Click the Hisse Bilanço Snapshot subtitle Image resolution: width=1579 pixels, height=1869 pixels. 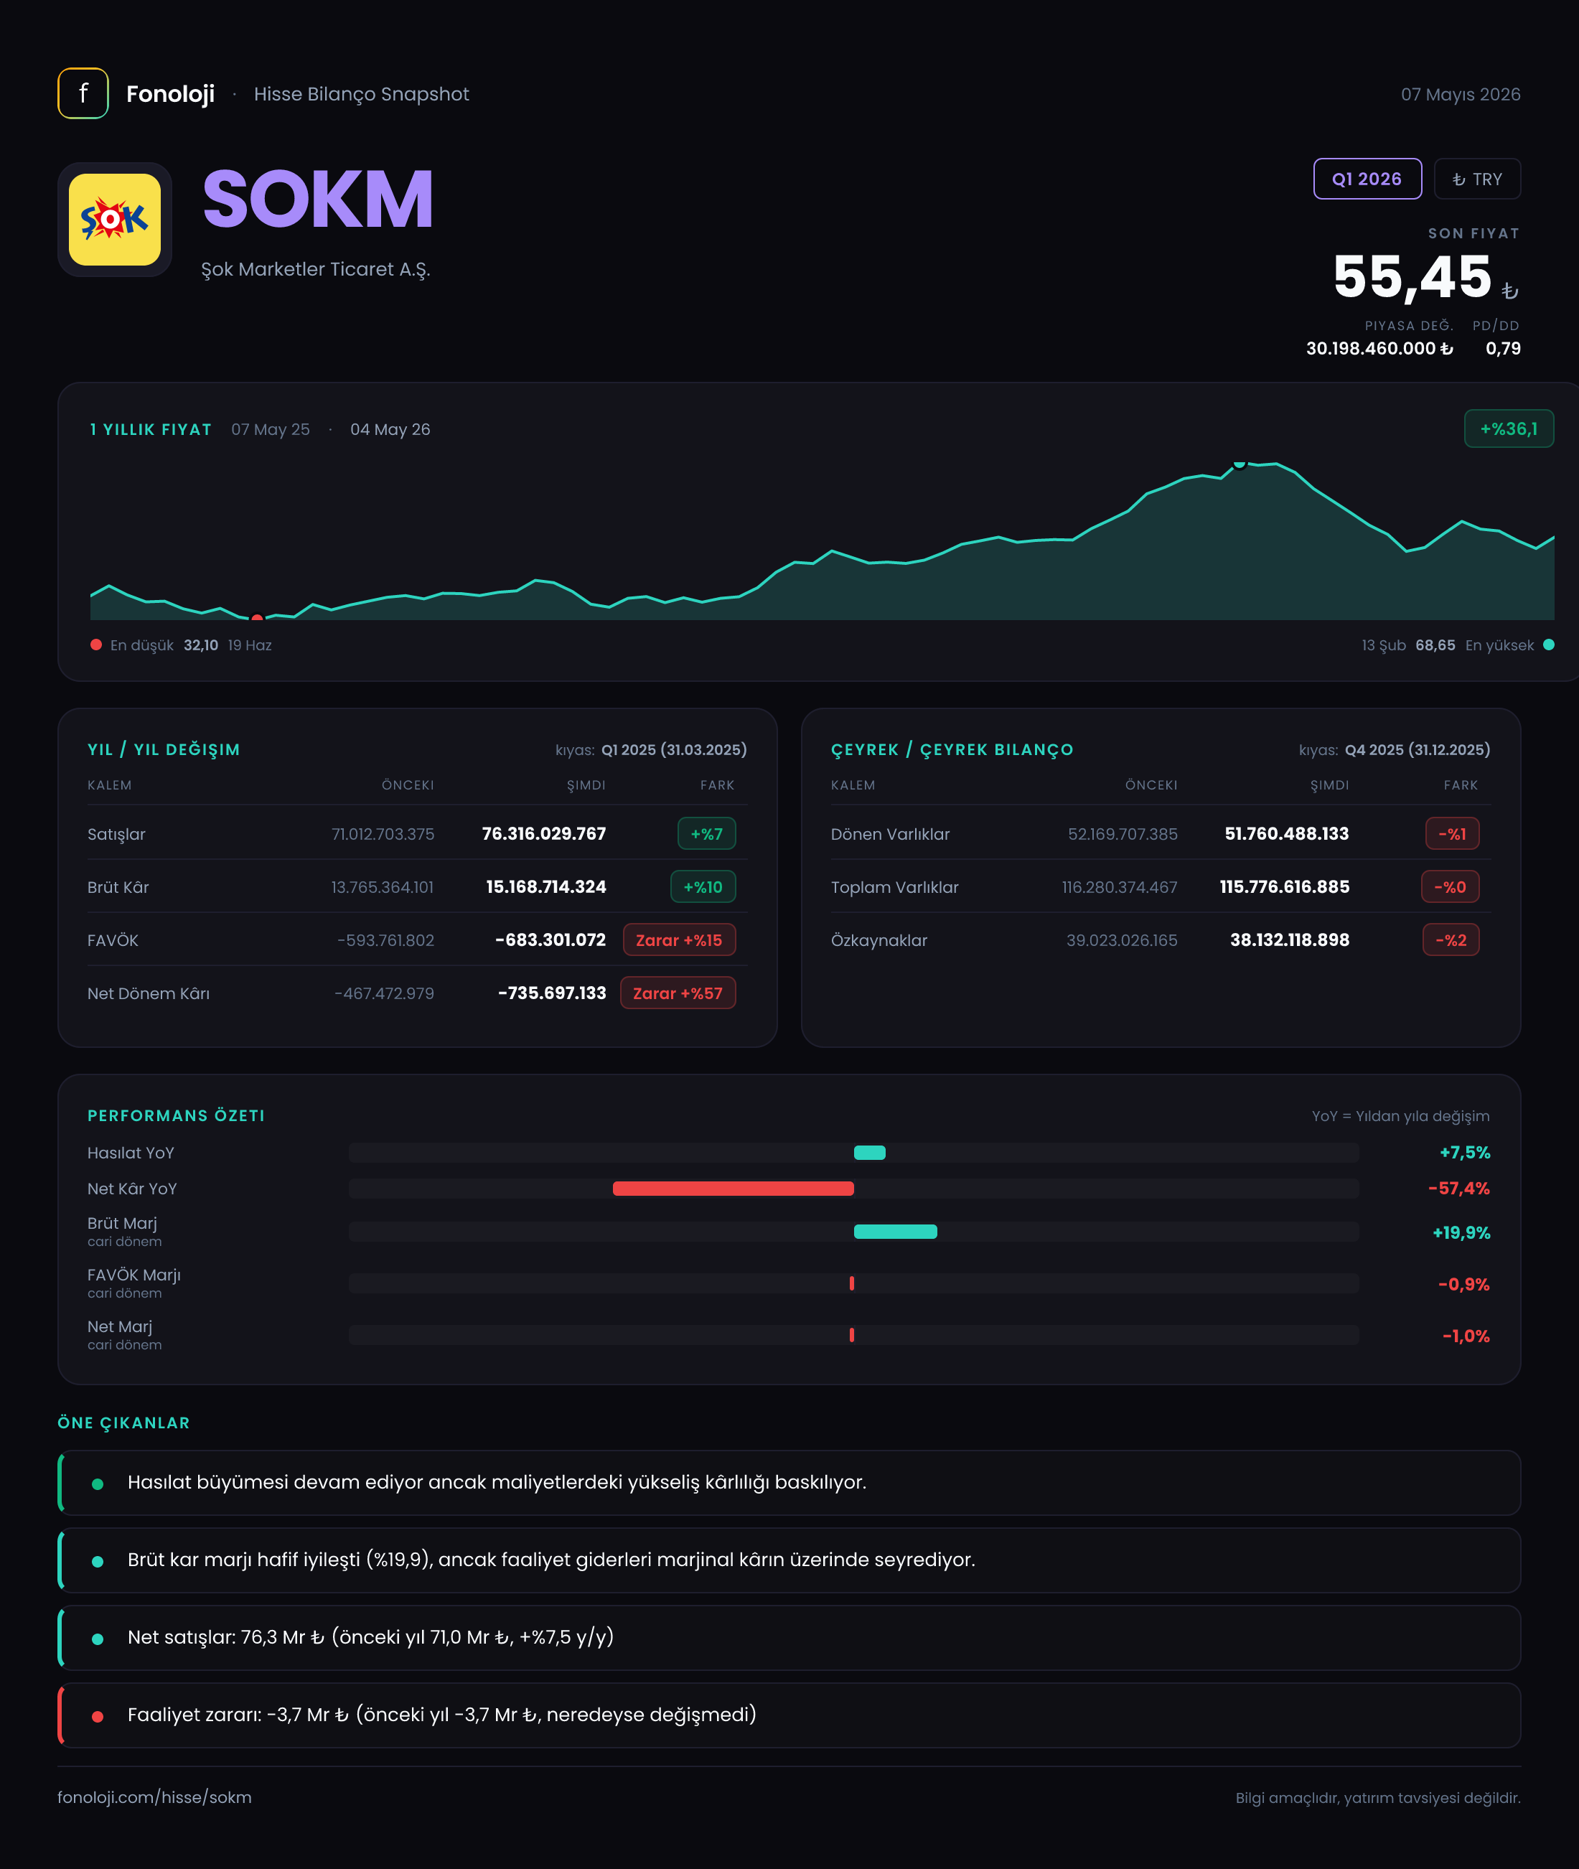(362, 94)
